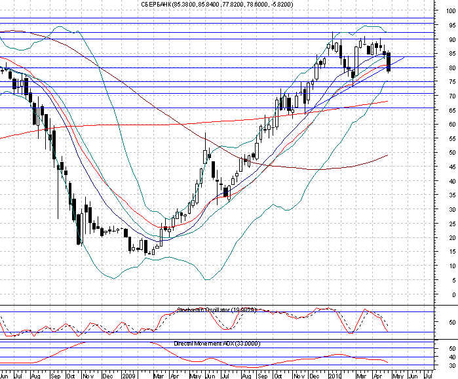Click the 2010 label on time axis

[x=334, y=376]
